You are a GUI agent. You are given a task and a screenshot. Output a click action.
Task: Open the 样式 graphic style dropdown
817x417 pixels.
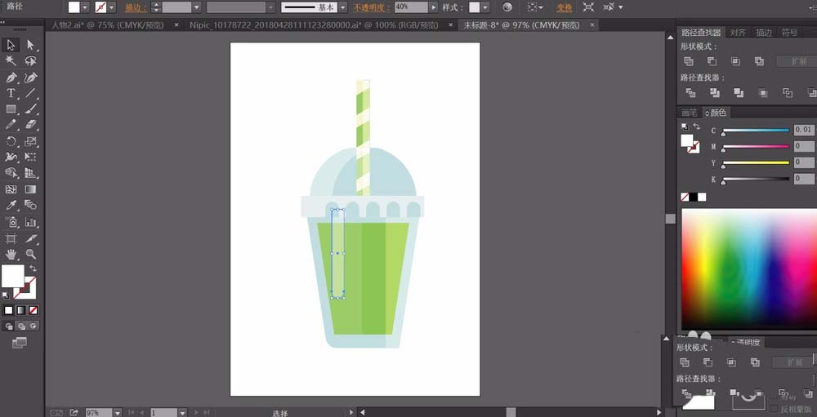click(x=485, y=7)
